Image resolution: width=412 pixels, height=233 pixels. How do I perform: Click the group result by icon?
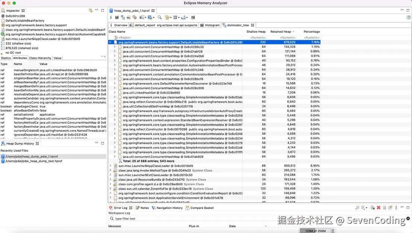click(x=167, y=18)
